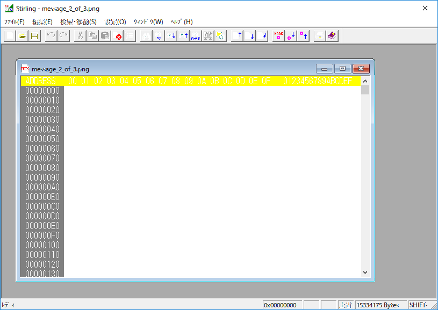This screenshot has width=438, height=310.
Task: Click address row 00000100
Action: tap(42, 245)
